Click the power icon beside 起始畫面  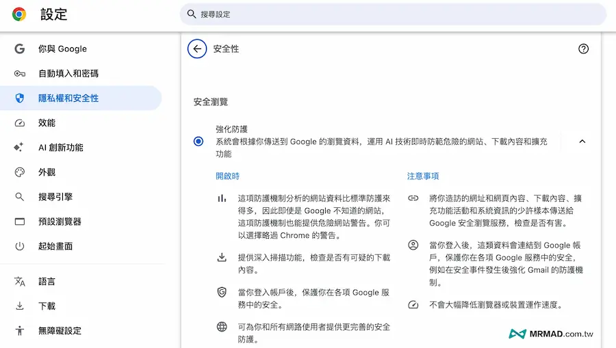tap(20, 246)
